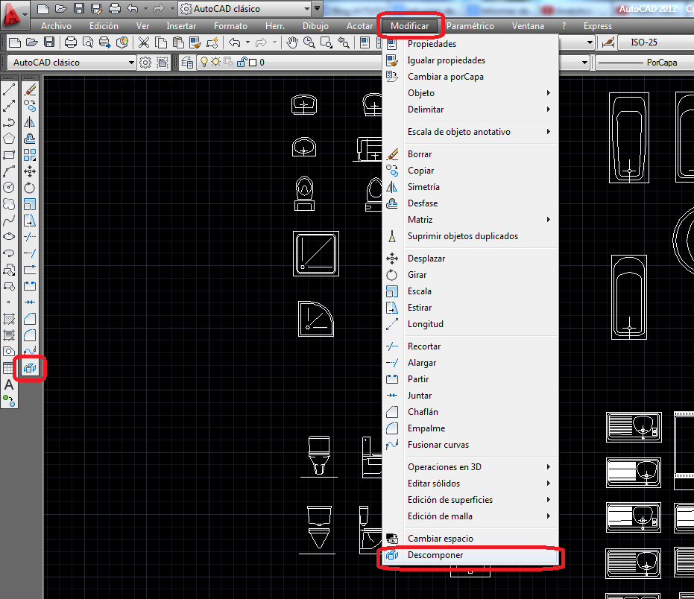Select the Line drawing tool
The image size is (694, 599).
(x=9, y=88)
